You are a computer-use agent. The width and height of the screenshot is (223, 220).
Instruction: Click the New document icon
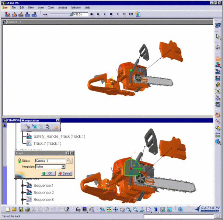pyautogui.click(x=8, y=209)
